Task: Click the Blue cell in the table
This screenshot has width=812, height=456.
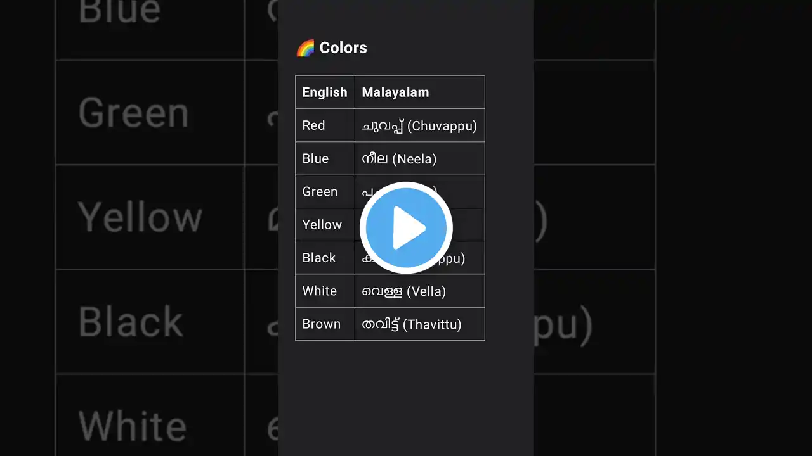Action: tap(325, 158)
